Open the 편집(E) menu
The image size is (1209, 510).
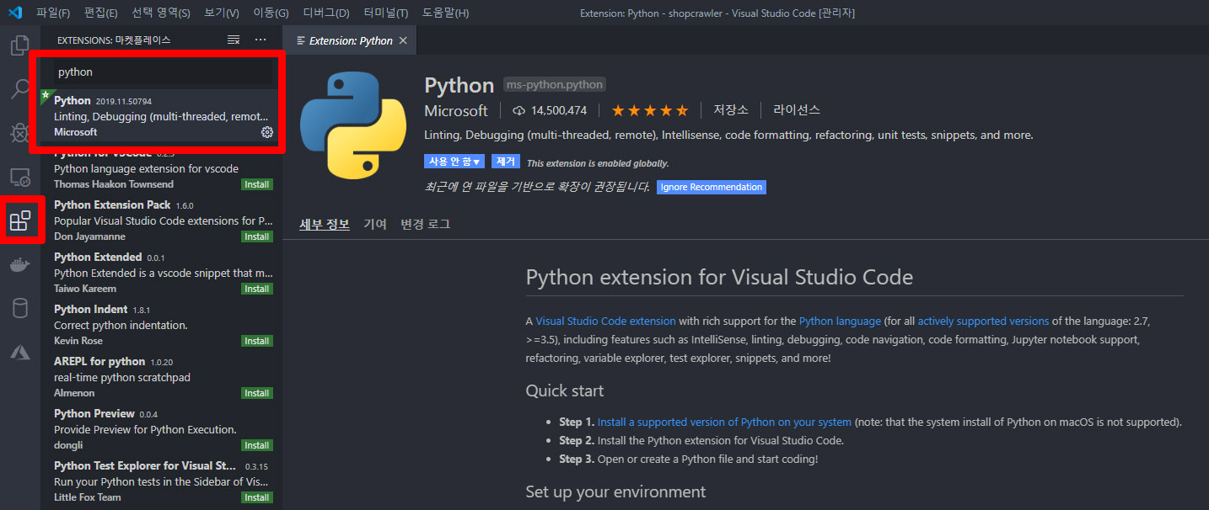point(101,13)
